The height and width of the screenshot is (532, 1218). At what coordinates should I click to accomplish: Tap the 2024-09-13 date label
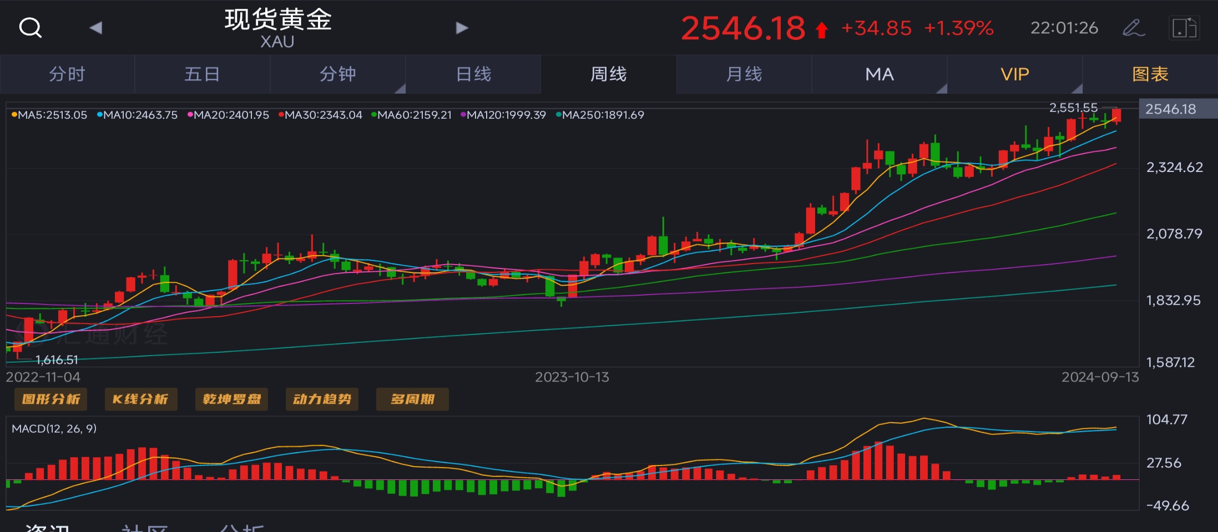[x=1100, y=377]
